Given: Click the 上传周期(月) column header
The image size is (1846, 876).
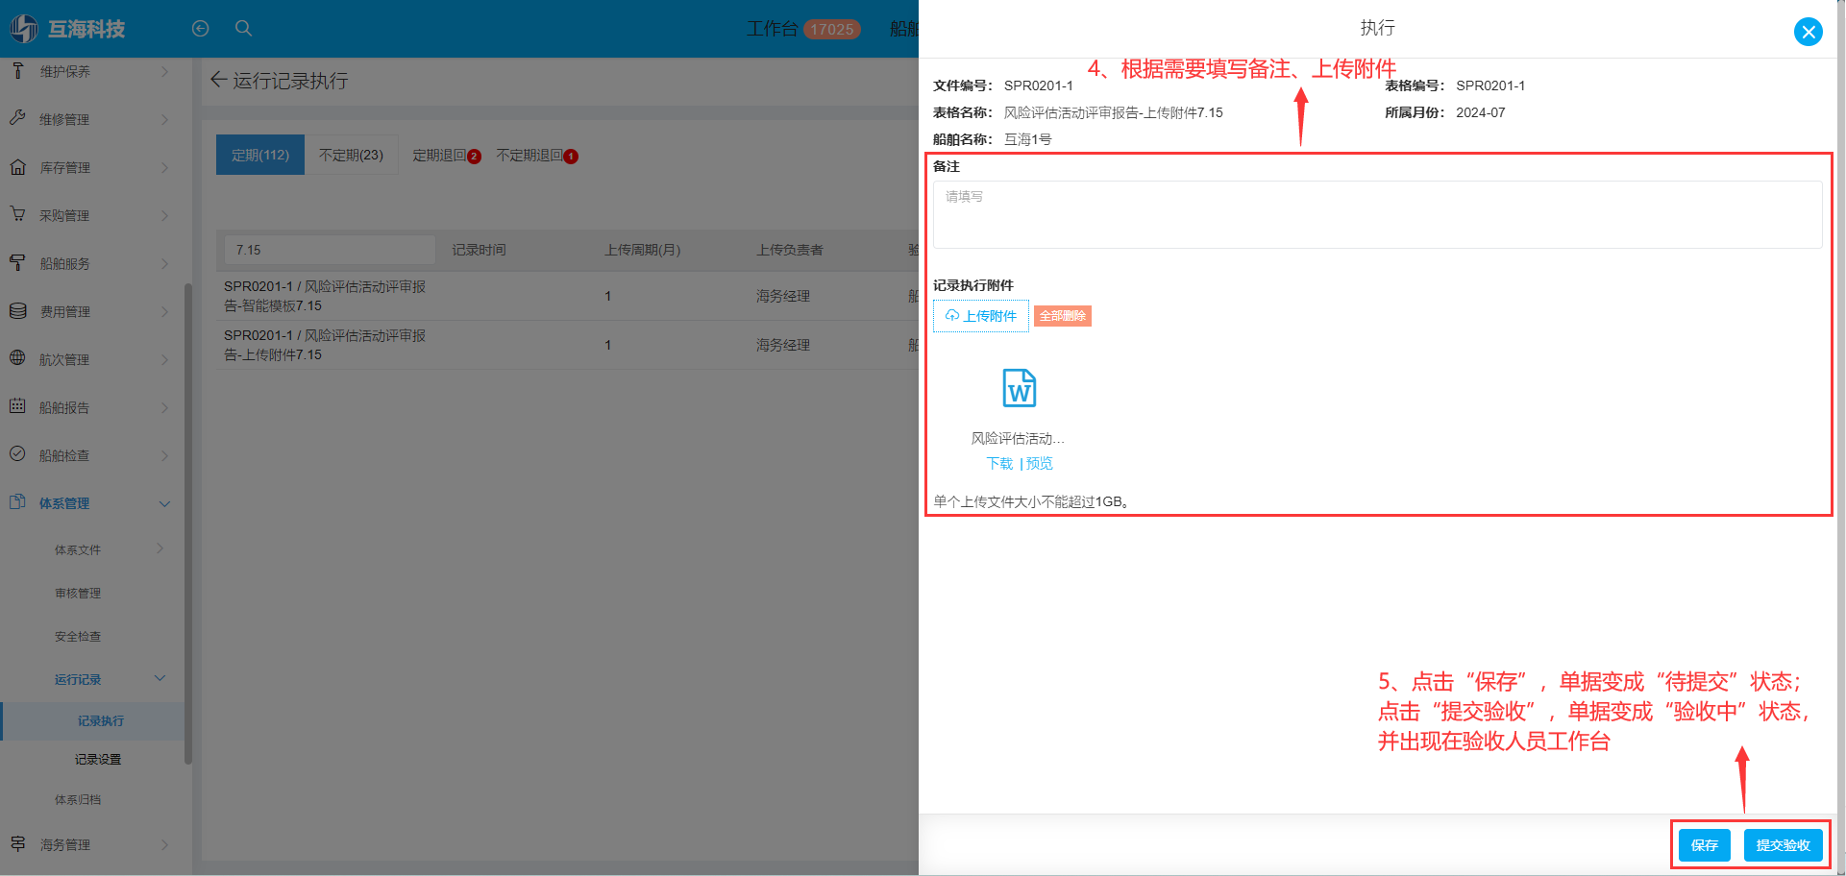Looking at the screenshot, I should (642, 250).
